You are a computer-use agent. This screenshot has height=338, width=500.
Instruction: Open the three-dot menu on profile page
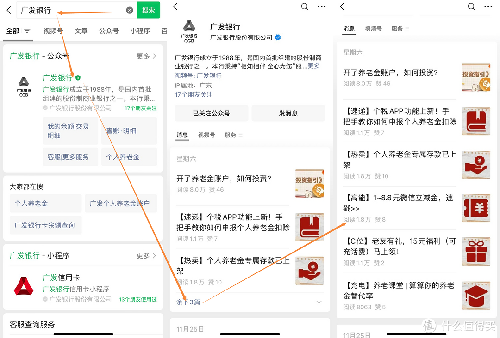[x=321, y=6]
